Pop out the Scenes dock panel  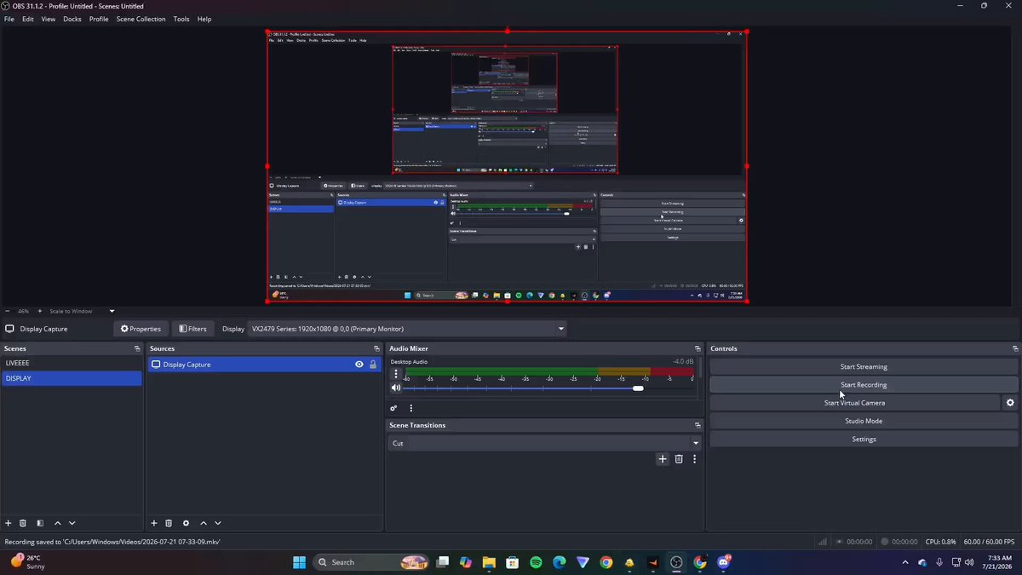click(137, 348)
